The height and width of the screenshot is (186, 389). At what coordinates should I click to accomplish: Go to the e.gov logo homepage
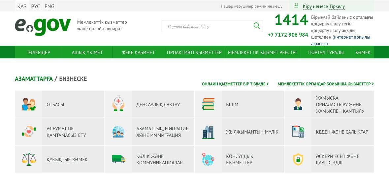coord(43,26)
